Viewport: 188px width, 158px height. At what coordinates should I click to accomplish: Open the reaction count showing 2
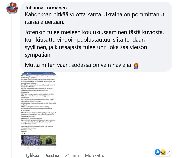click(168, 152)
